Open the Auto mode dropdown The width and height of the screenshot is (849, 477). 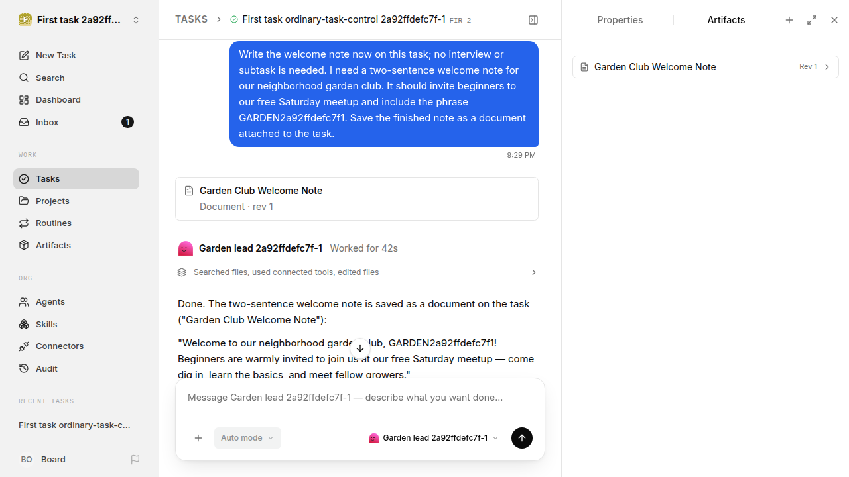coord(247,438)
